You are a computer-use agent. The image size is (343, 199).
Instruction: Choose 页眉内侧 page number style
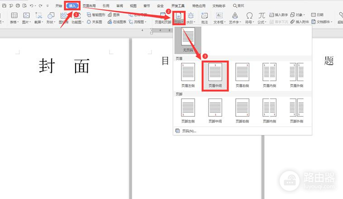[269, 76]
